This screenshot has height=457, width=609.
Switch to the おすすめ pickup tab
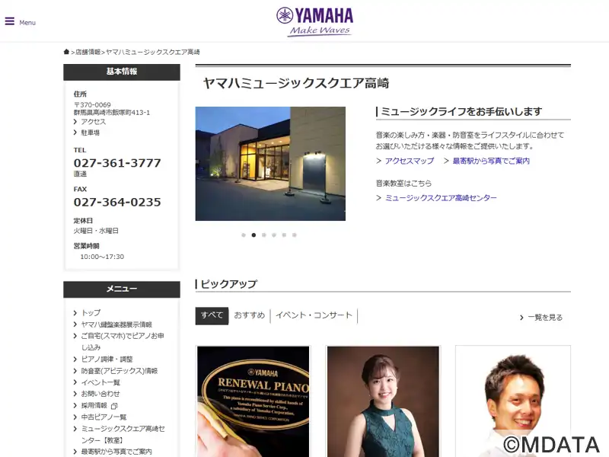(x=250, y=315)
